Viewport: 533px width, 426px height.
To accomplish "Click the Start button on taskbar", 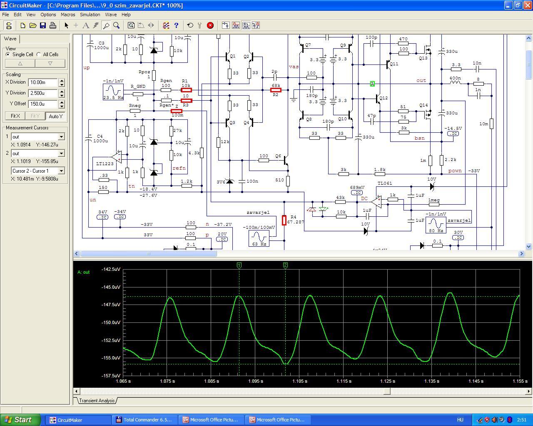I will (x=20, y=420).
